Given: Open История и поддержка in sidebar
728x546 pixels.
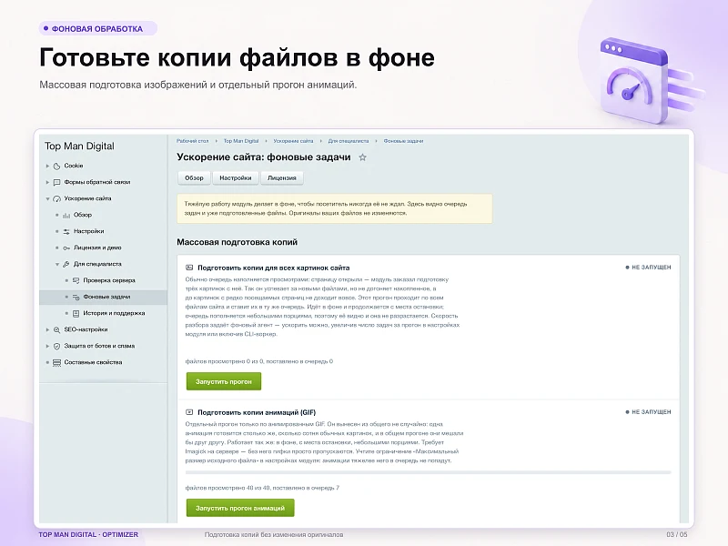Looking at the screenshot, I should coord(115,313).
